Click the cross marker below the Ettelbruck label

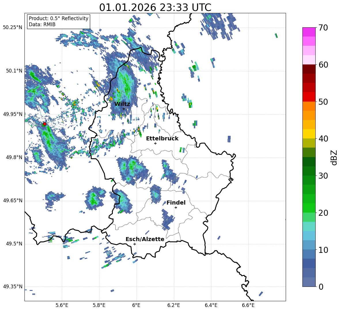tap(155, 143)
